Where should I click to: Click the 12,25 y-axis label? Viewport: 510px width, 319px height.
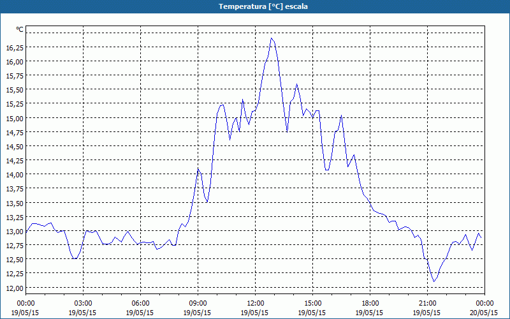(15, 274)
